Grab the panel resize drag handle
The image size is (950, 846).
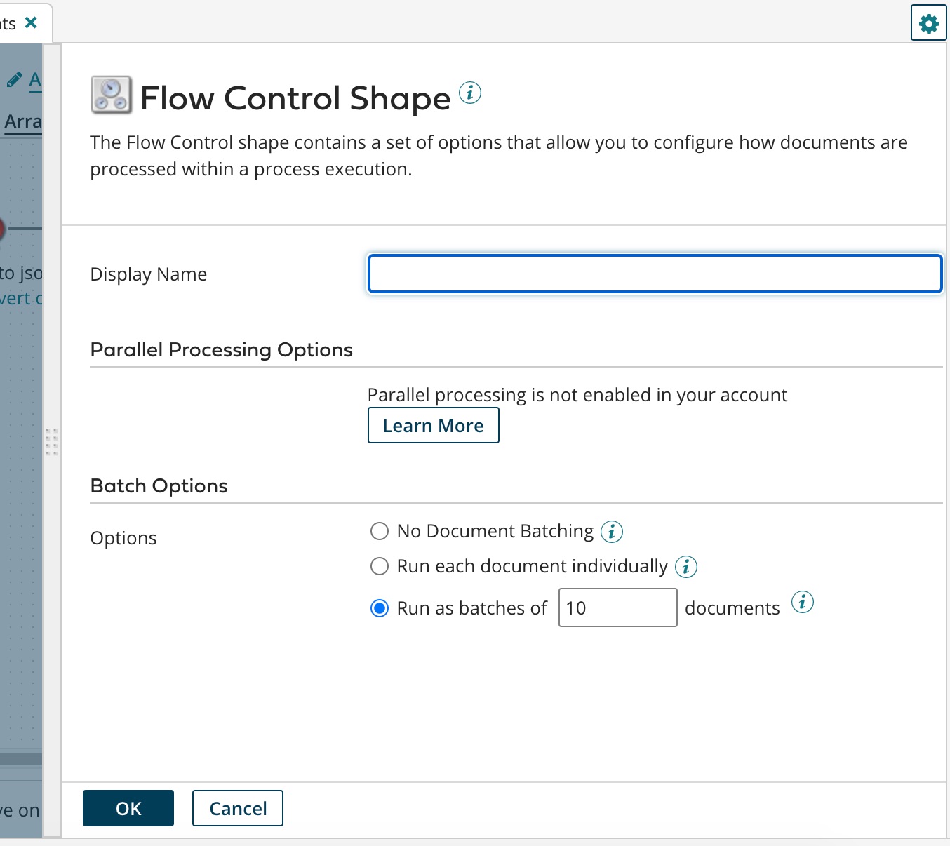pyautogui.click(x=51, y=442)
